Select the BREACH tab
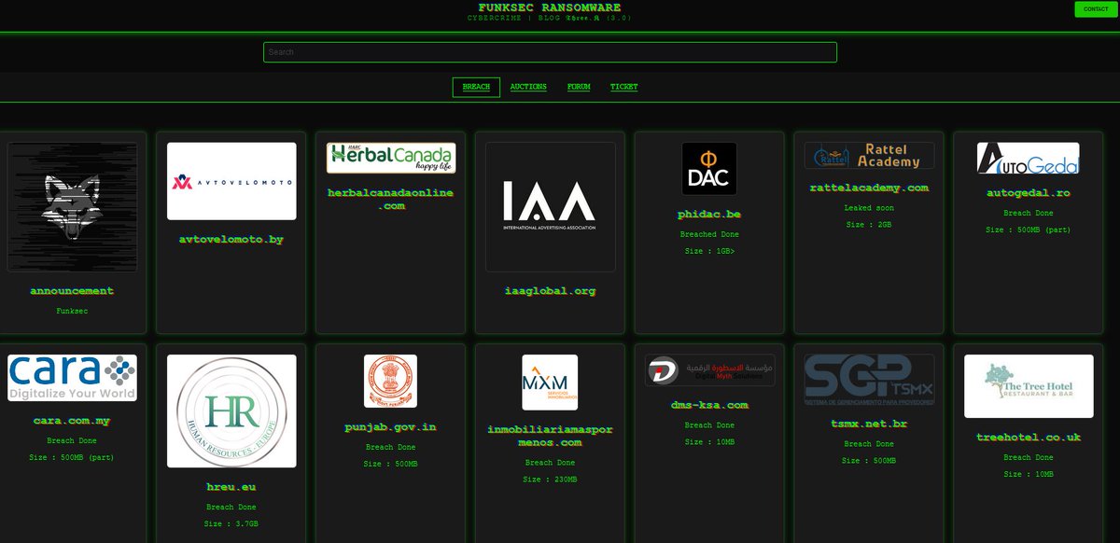Screen dimensions: 1120x543 point(476,87)
